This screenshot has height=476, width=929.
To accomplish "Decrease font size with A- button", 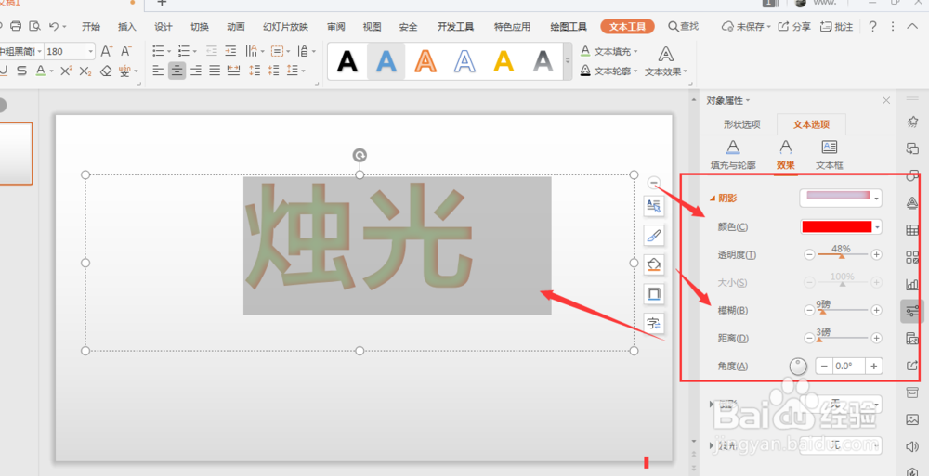I will (125, 52).
